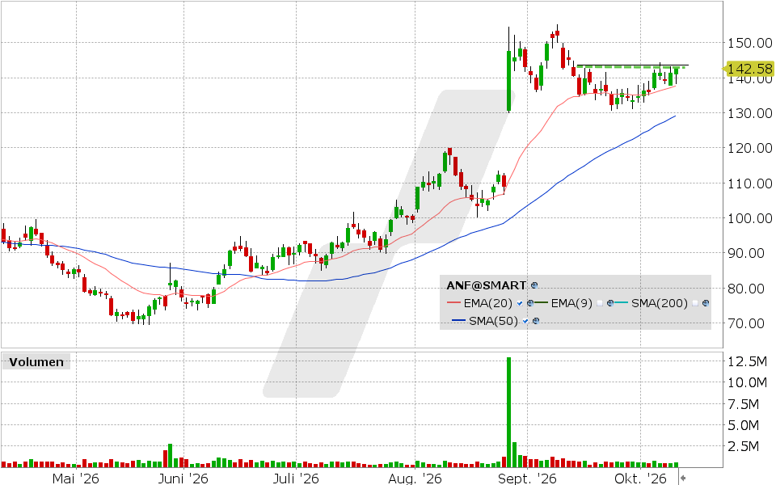
Task: Click the dark green EMA(9) legend color line
Action: point(541,303)
